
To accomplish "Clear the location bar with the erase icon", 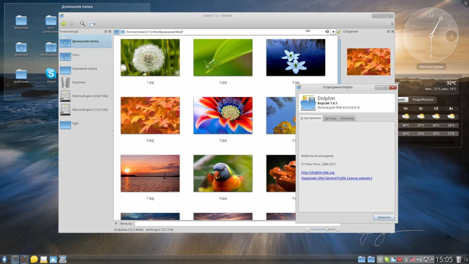I will click(327, 32).
